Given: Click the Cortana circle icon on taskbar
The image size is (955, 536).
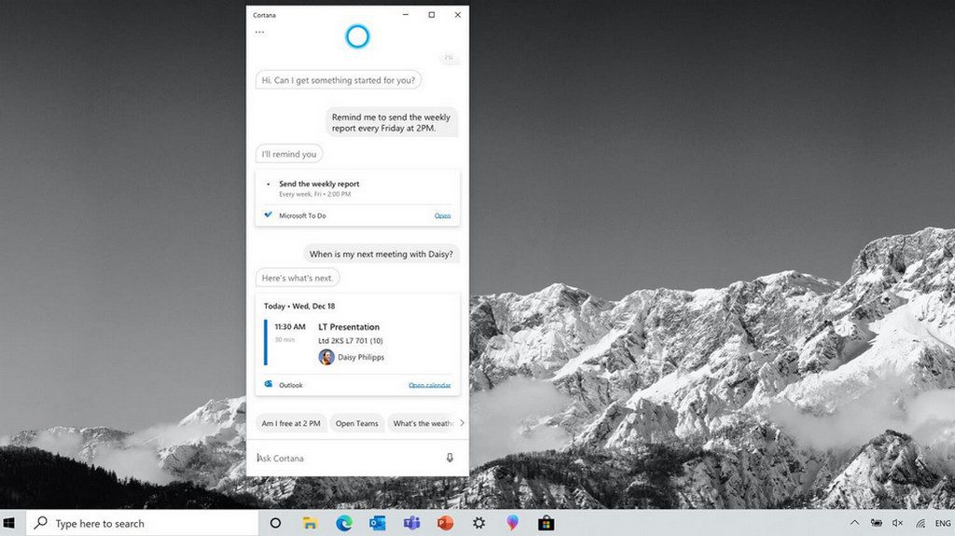Looking at the screenshot, I should click(275, 523).
